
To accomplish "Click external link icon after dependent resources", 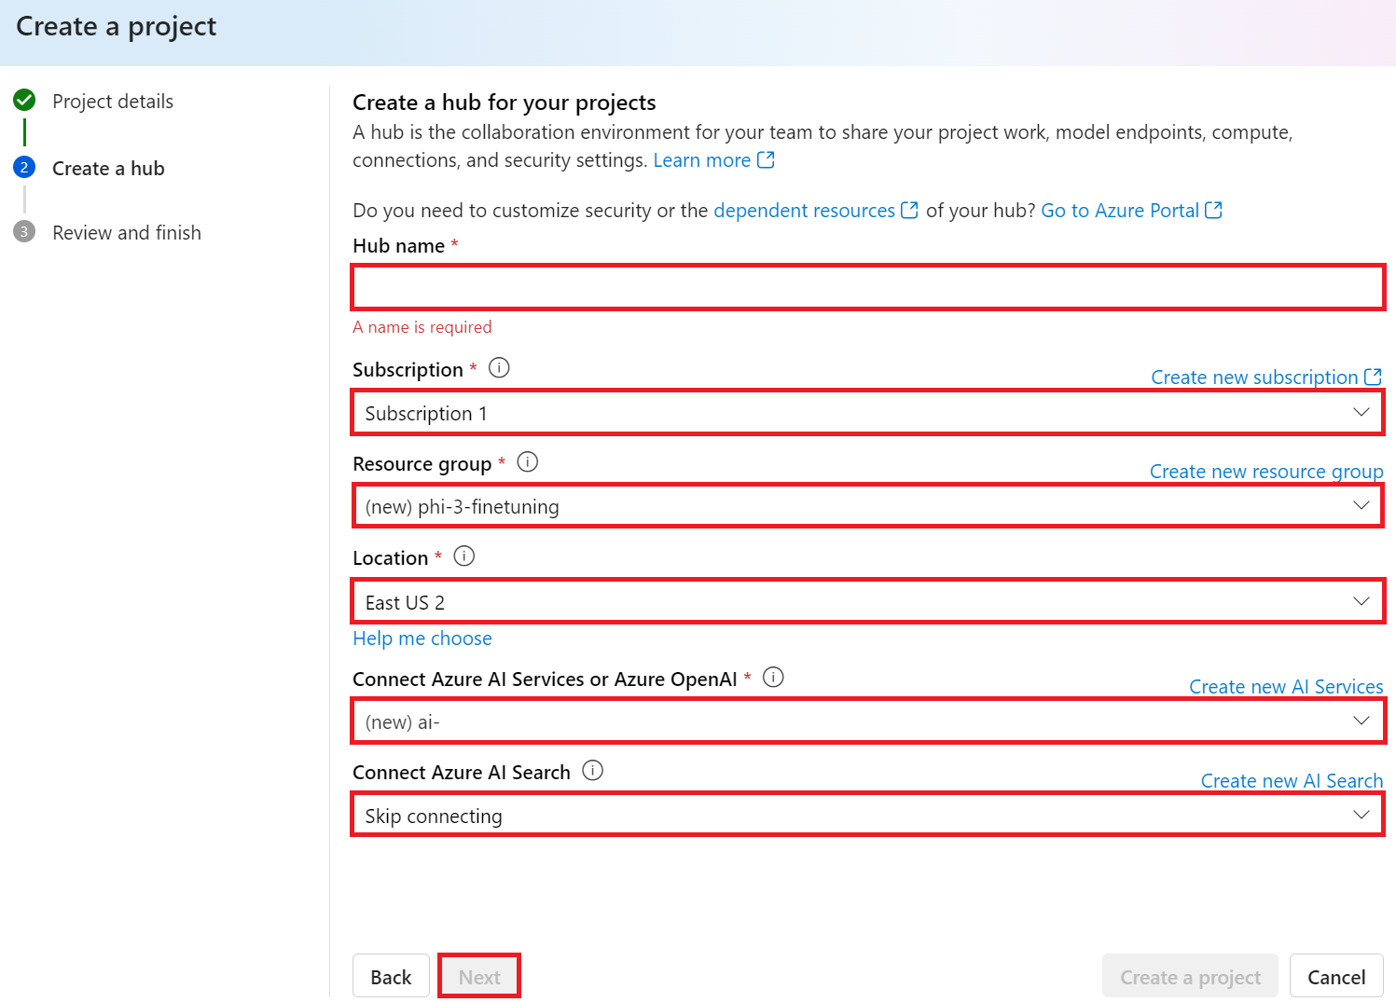I will (910, 210).
